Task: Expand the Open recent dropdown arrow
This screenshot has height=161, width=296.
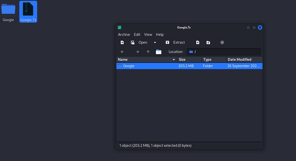Action: 155,42
